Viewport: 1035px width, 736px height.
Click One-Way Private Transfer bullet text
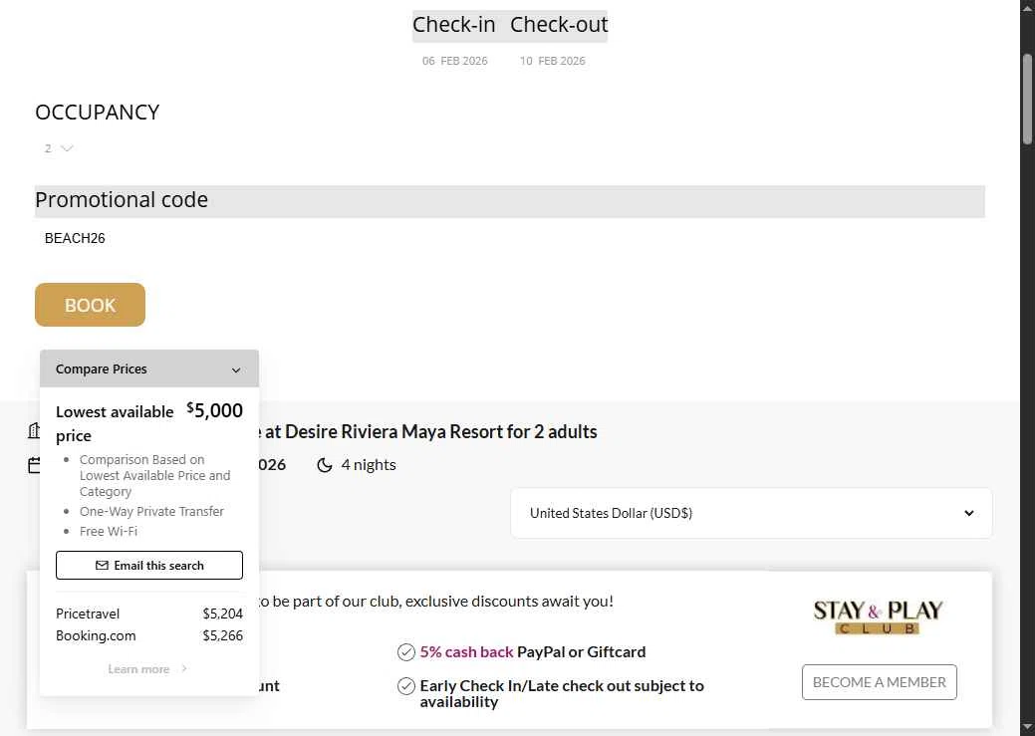tap(151, 512)
